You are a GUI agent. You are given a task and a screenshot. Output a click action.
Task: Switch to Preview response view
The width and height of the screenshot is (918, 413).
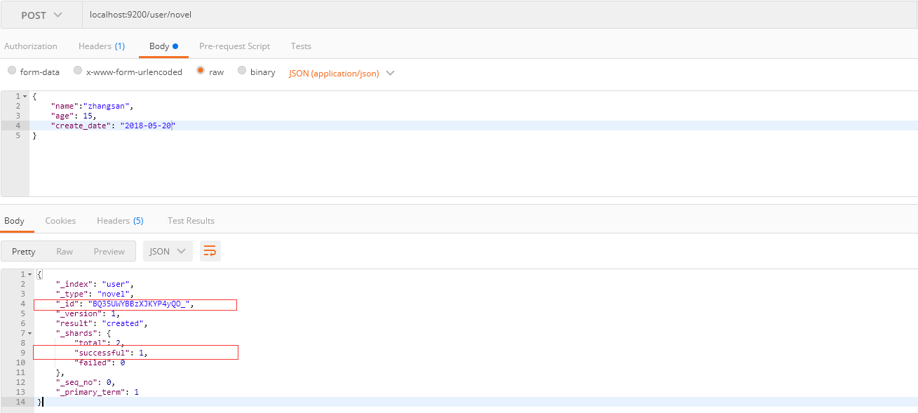point(109,252)
